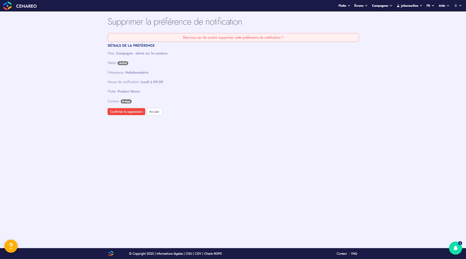Click the FAQ footer link
The height and width of the screenshot is (259, 466).
[354, 254]
